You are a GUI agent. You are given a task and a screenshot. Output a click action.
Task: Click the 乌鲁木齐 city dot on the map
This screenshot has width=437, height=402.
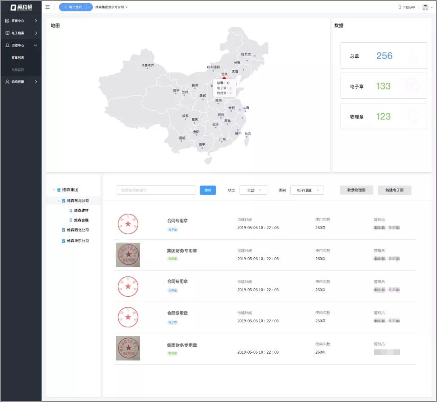(148, 68)
